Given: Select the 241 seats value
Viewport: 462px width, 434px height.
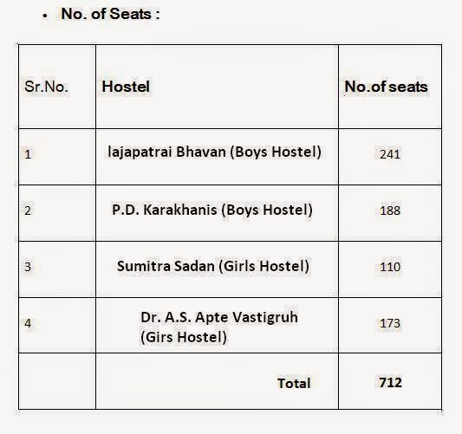Looking at the screenshot, I should click(390, 154).
